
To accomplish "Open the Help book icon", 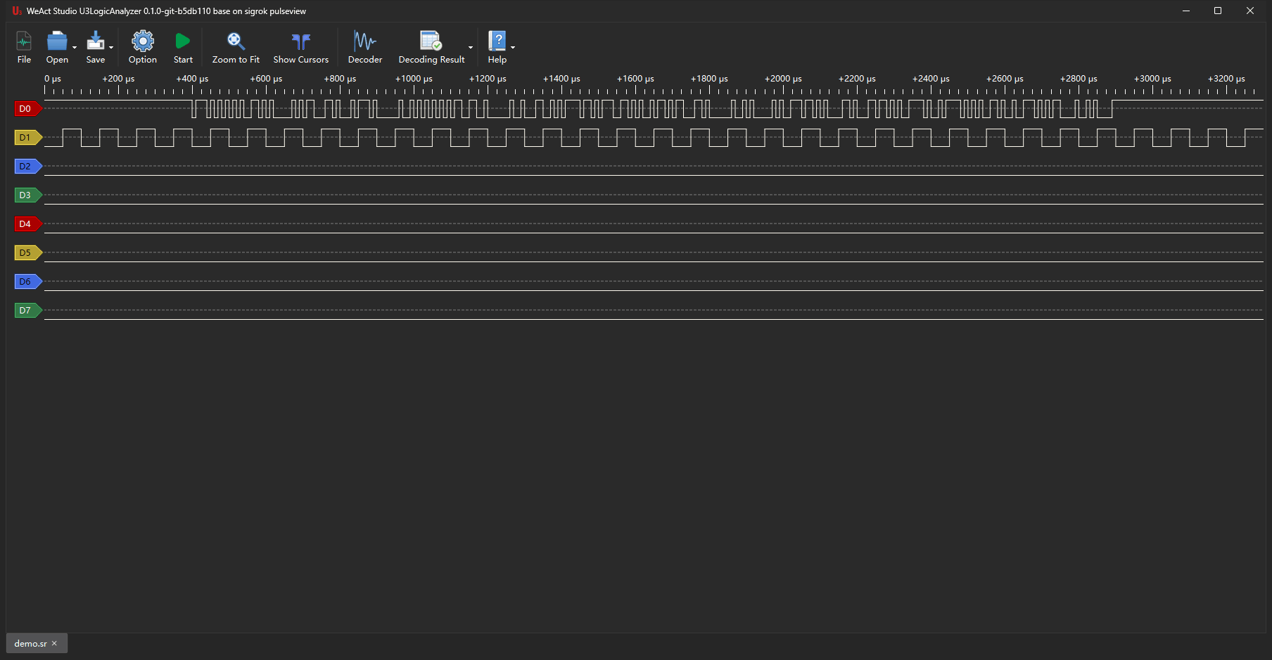I will 497,41.
